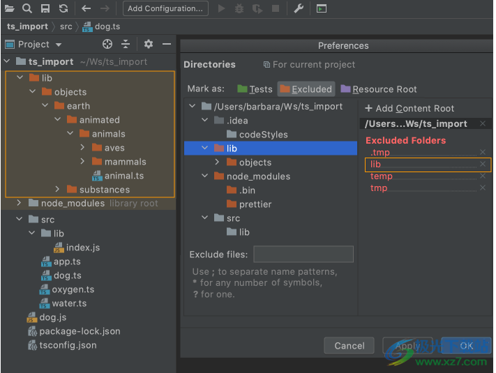
Task: Click the Debug bug icon
Action: [x=239, y=8]
